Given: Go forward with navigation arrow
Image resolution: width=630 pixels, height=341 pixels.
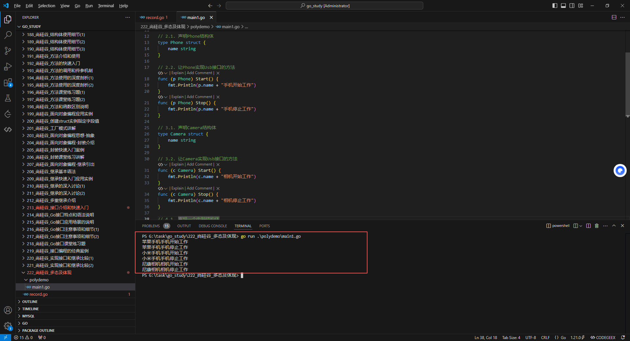Looking at the screenshot, I should point(219,6).
